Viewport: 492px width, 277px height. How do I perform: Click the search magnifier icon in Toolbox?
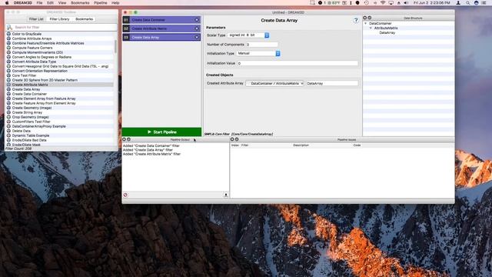coord(9,28)
